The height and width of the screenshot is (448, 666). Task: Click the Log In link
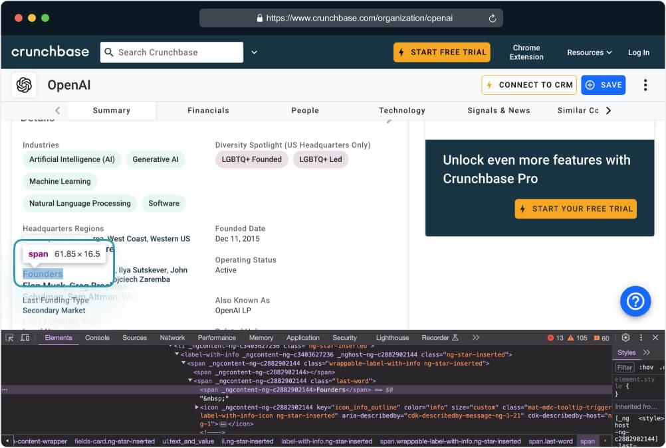point(638,52)
